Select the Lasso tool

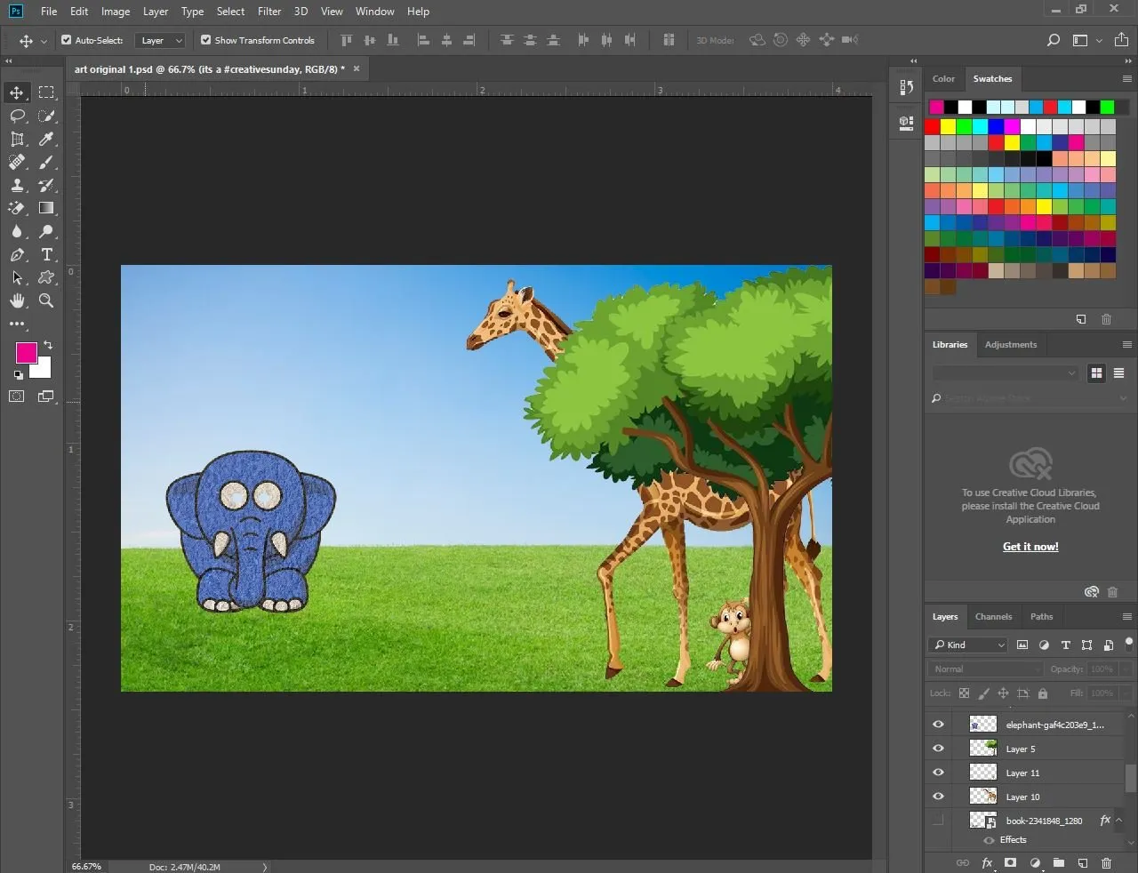click(17, 116)
